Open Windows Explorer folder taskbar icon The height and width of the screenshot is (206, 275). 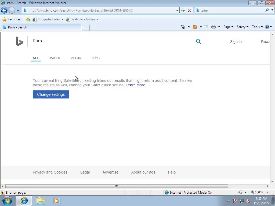(41, 201)
